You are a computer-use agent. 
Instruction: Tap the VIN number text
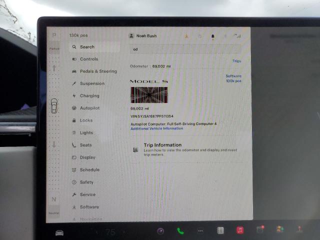coord(152,116)
